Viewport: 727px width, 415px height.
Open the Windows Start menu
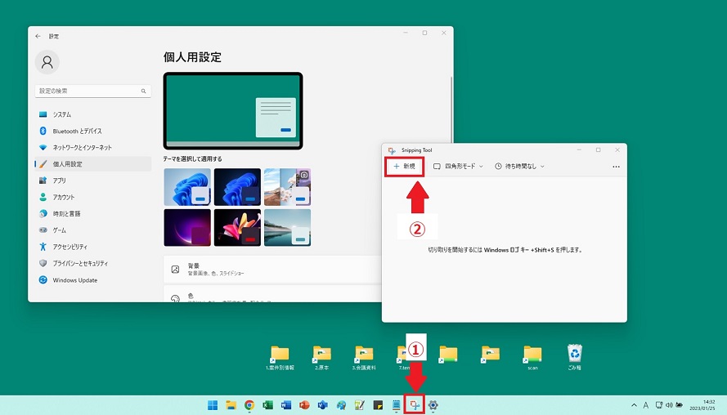(x=213, y=405)
